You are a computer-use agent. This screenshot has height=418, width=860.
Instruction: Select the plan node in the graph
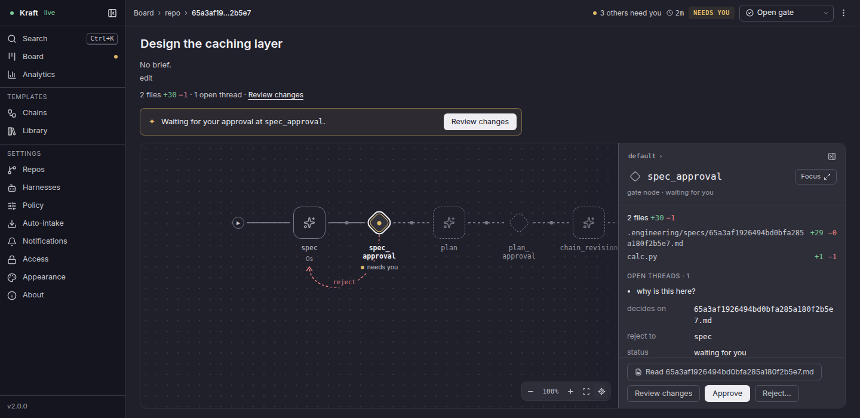click(x=449, y=223)
